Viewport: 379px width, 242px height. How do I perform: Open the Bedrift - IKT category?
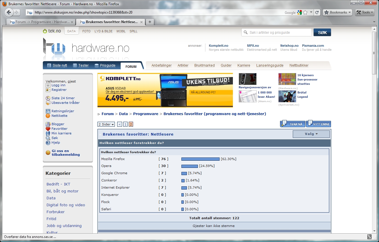tap(58, 184)
